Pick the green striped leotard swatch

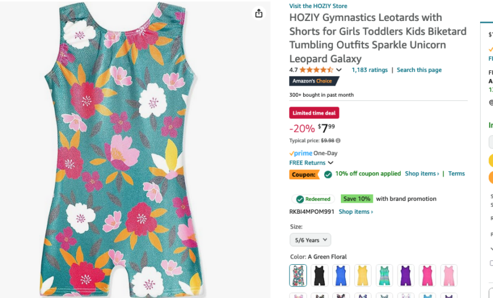[x=384, y=275]
